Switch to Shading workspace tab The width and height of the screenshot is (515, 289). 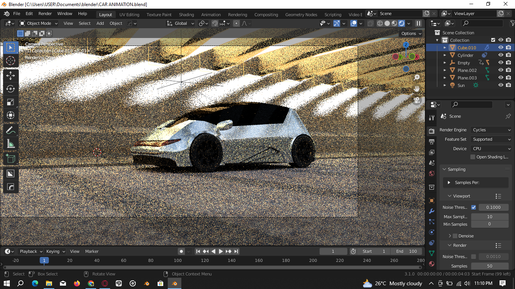point(186,15)
